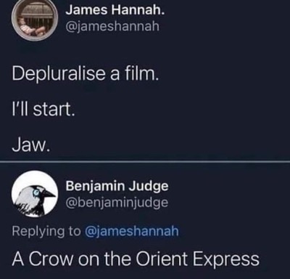This screenshot has height=279, width=290.
Task: Click the crow's beak in Benjamin's avatar
Action: pos(49,193)
